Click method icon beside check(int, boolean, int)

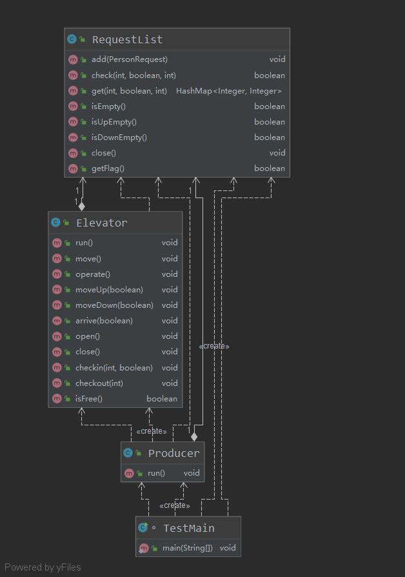[x=73, y=76]
